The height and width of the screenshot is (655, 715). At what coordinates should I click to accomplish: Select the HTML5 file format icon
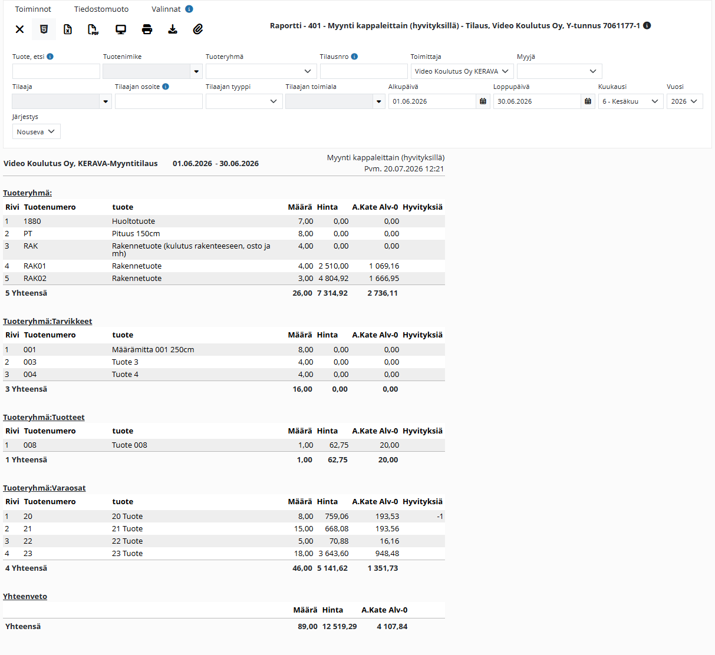pyautogui.click(x=44, y=29)
